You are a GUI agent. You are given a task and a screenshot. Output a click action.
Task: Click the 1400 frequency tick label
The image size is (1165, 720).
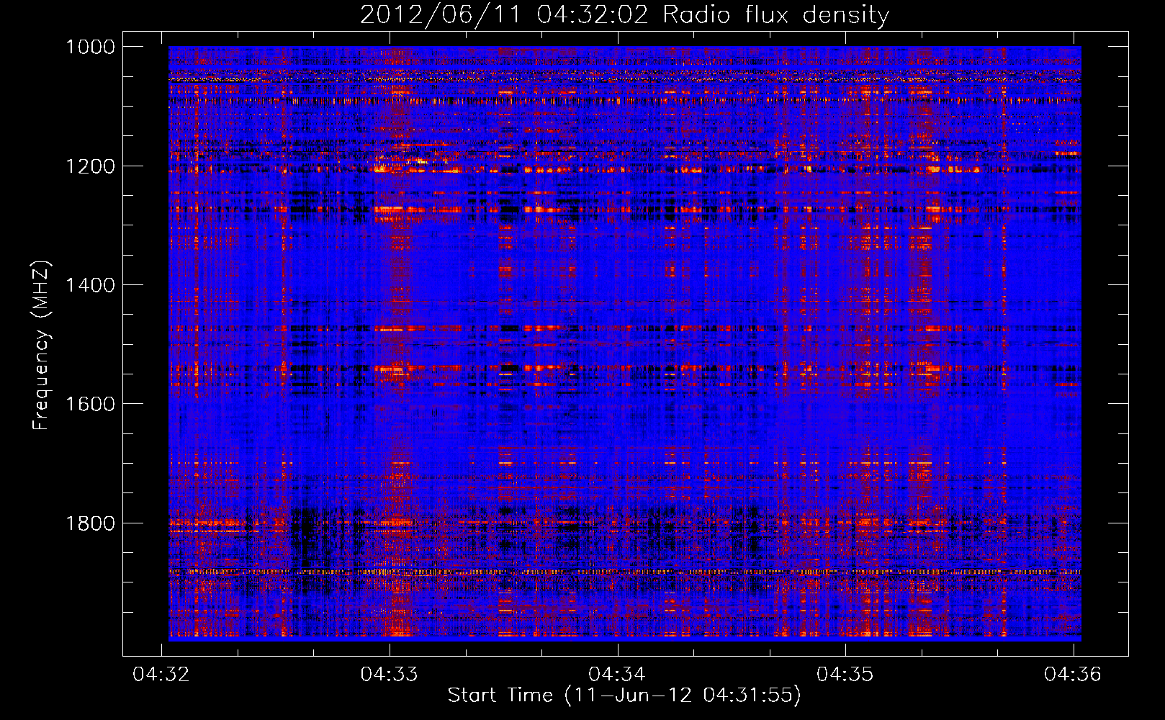point(90,285)
